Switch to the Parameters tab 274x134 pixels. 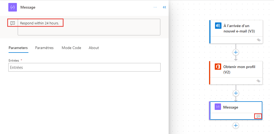(x=18, y=48)
